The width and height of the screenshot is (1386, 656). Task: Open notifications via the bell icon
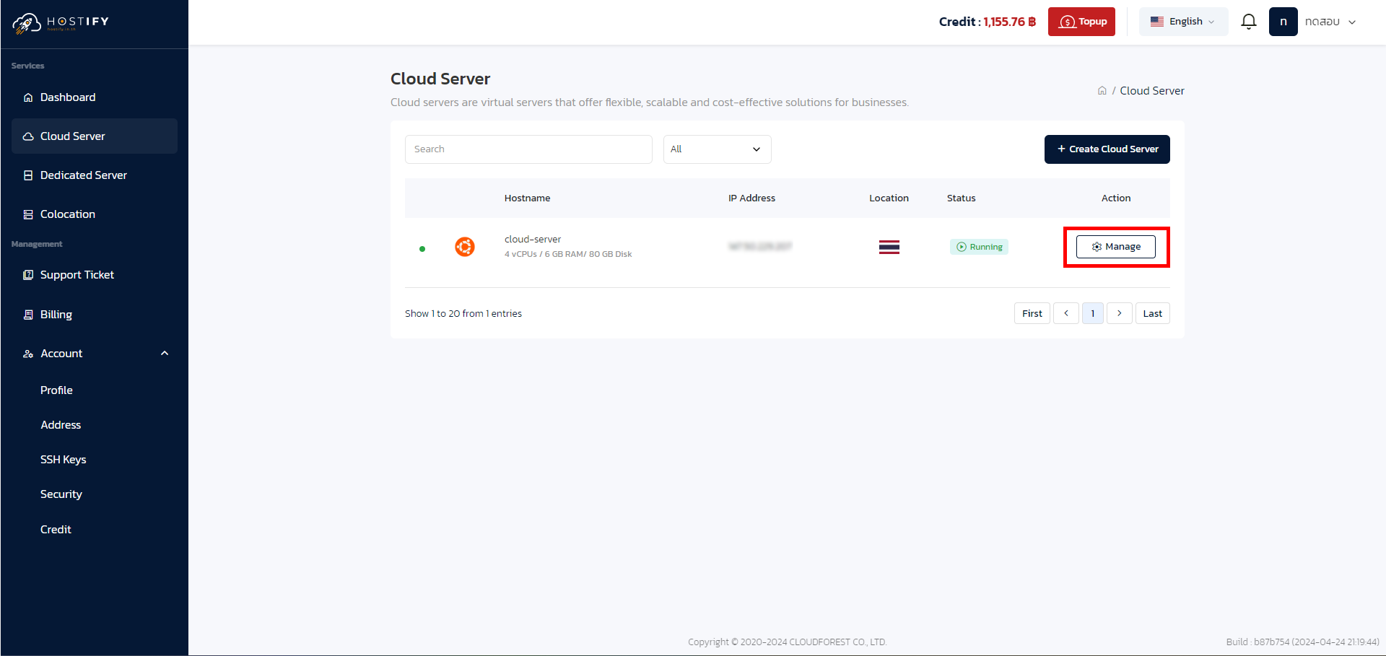1249,21
